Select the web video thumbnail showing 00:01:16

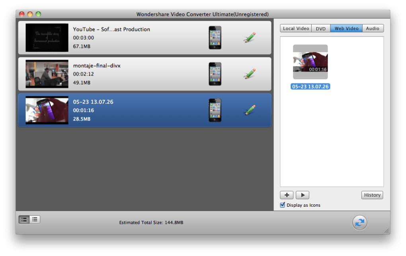[310, 62]
